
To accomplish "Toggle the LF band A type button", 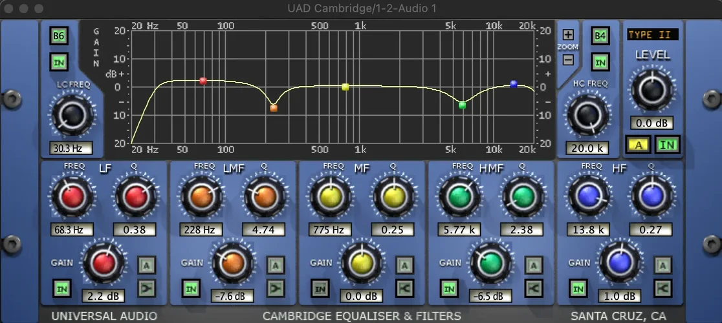I will [x=147, y=265].
